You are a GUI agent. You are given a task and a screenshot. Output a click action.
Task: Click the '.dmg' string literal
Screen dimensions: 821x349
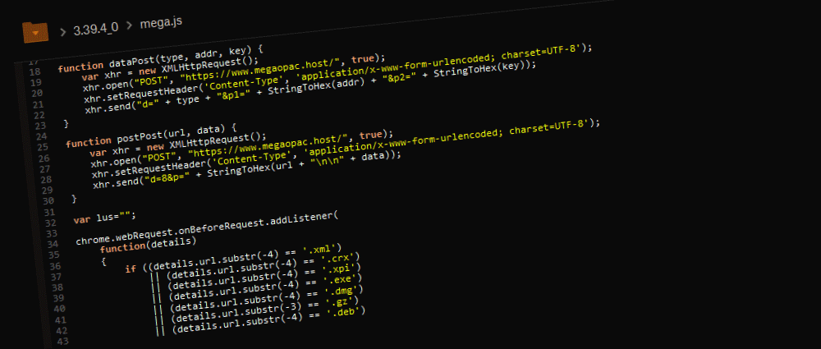coord(346,290)
